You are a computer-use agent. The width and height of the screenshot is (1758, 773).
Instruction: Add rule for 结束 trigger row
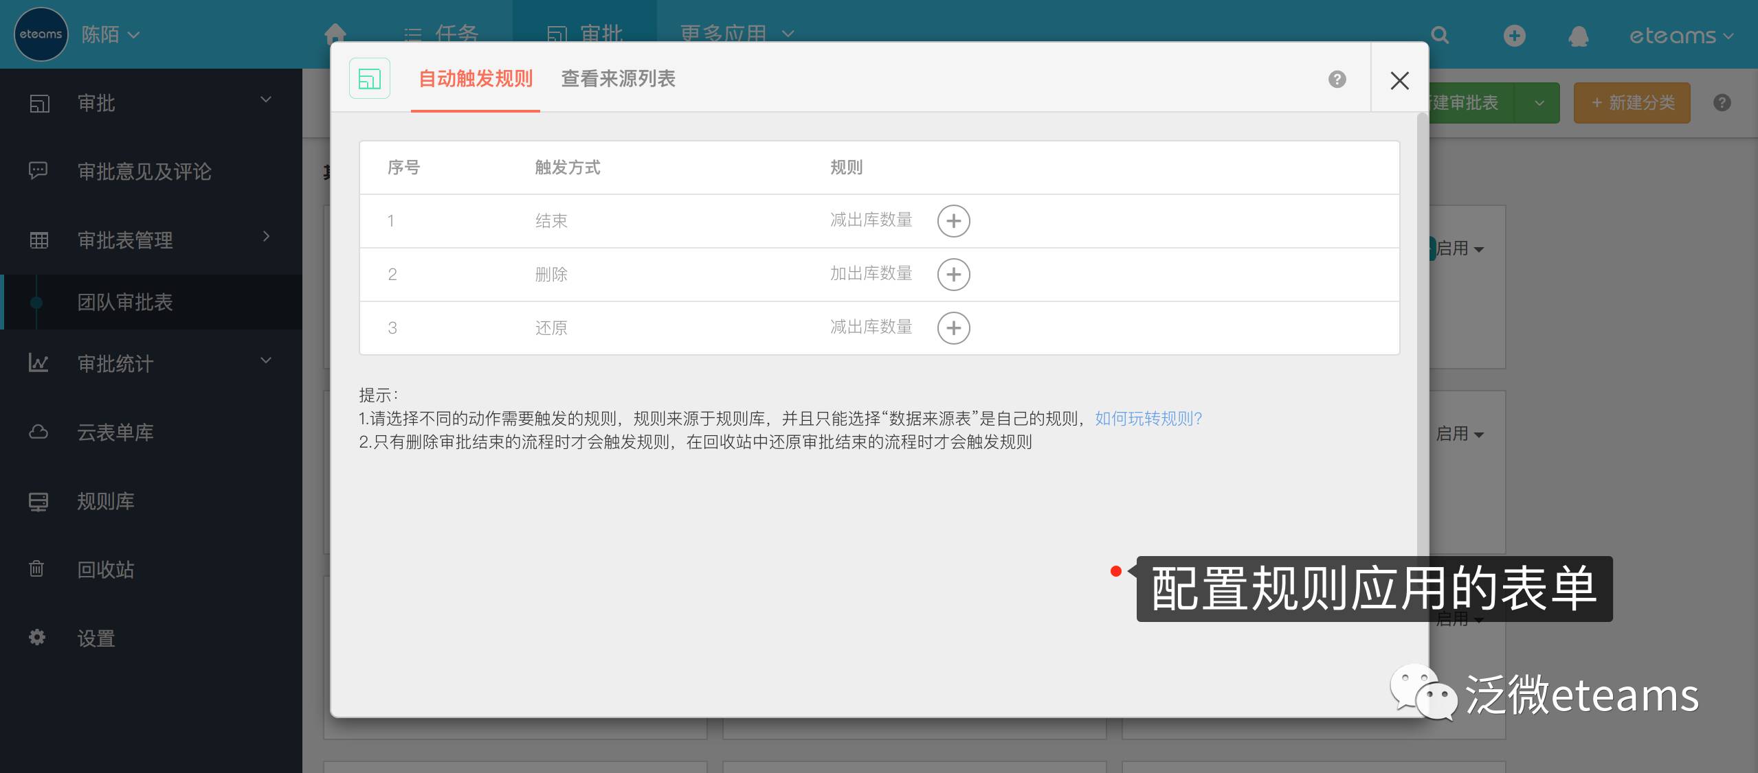click(x=953, y=221)
